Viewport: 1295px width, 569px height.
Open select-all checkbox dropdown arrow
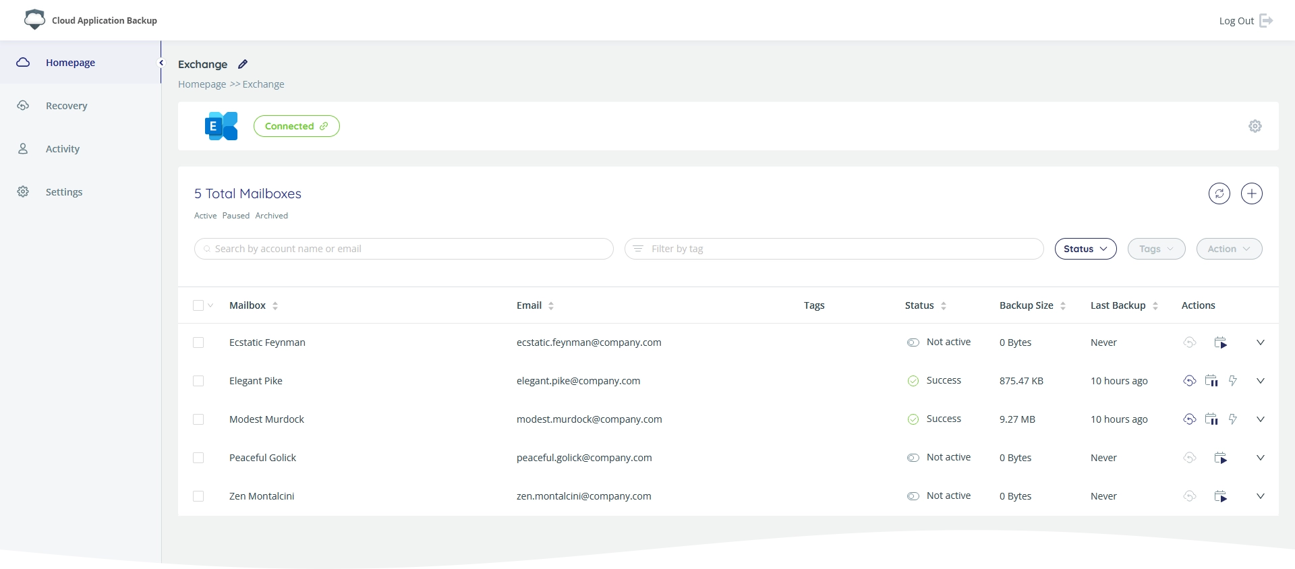coord(210,305)
